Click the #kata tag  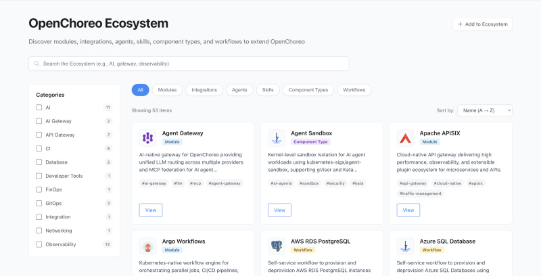point(358,183)
